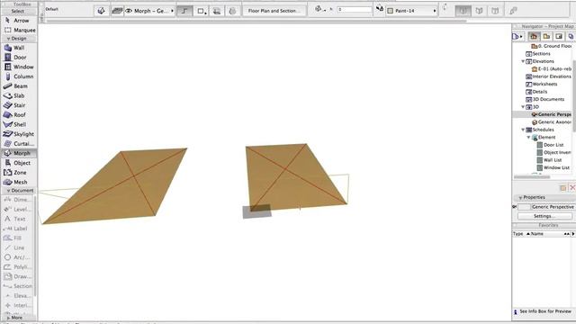Click the elevation value input field
The image size is (576, 324).
355,9
